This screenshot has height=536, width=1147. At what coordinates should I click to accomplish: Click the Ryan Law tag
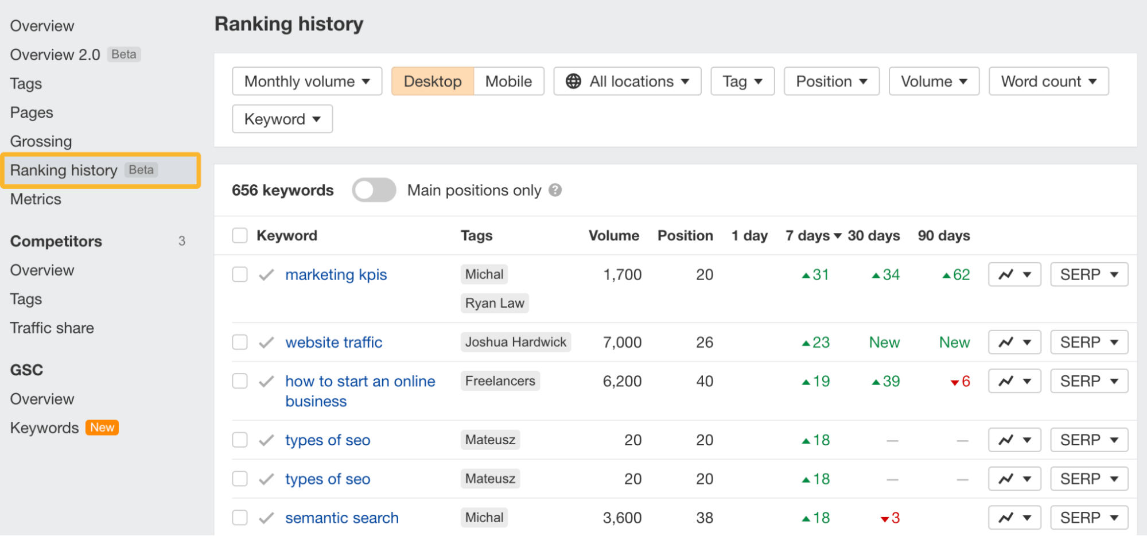(495, 303)
